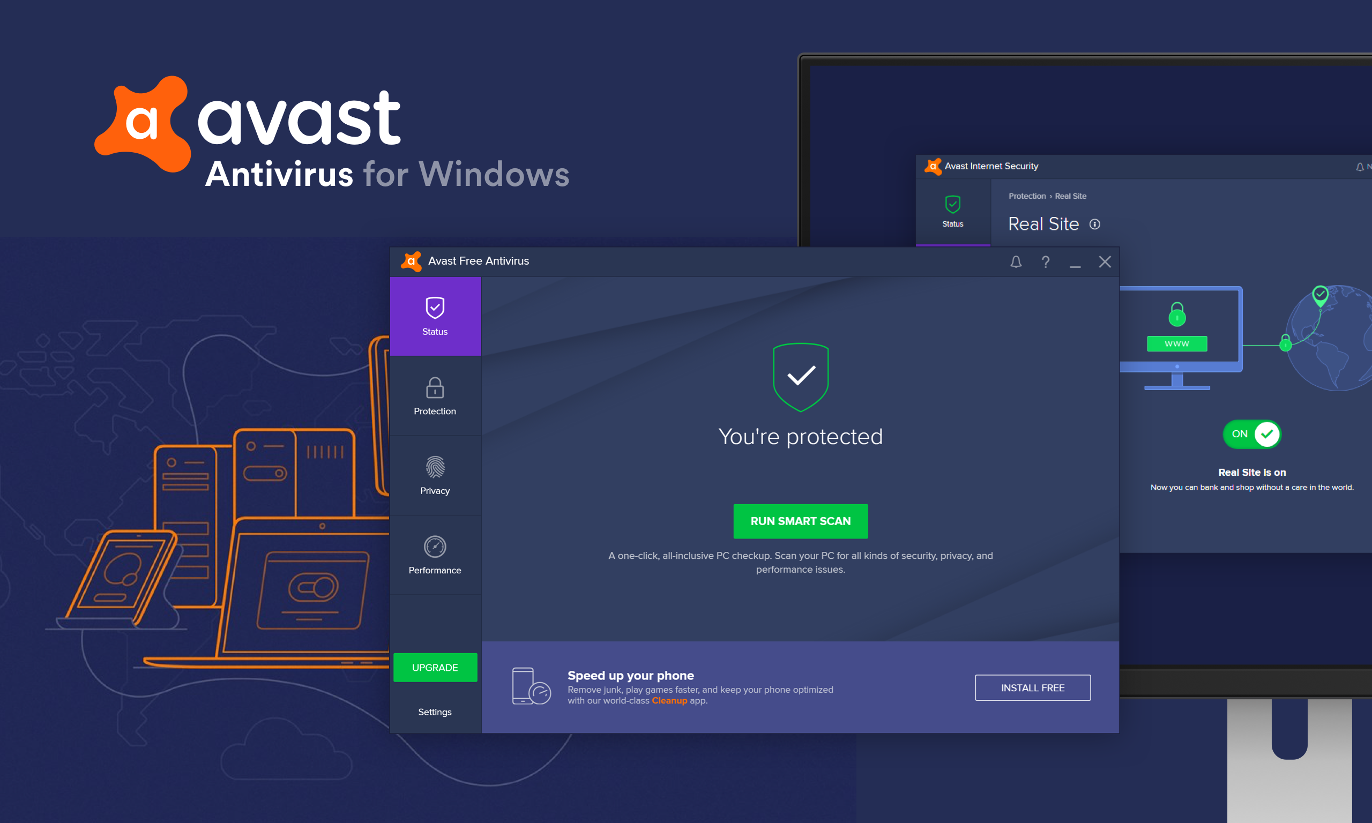Click the Status icon in sidebar

pos(435,309)
